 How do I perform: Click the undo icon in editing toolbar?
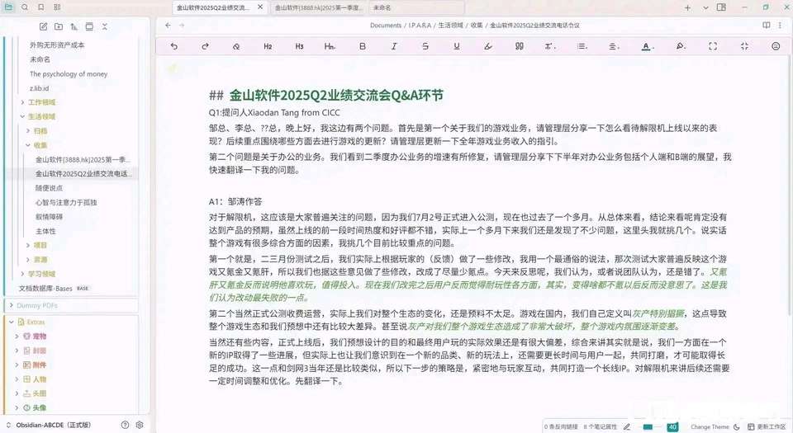click(173, 46)
